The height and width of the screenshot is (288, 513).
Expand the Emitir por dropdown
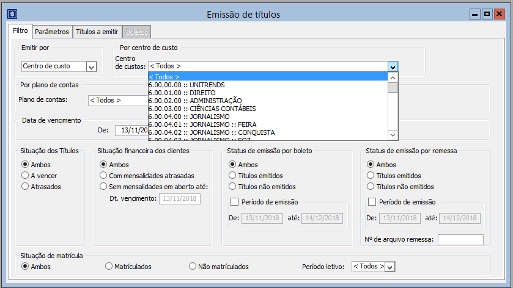click(x=91, y=67)
